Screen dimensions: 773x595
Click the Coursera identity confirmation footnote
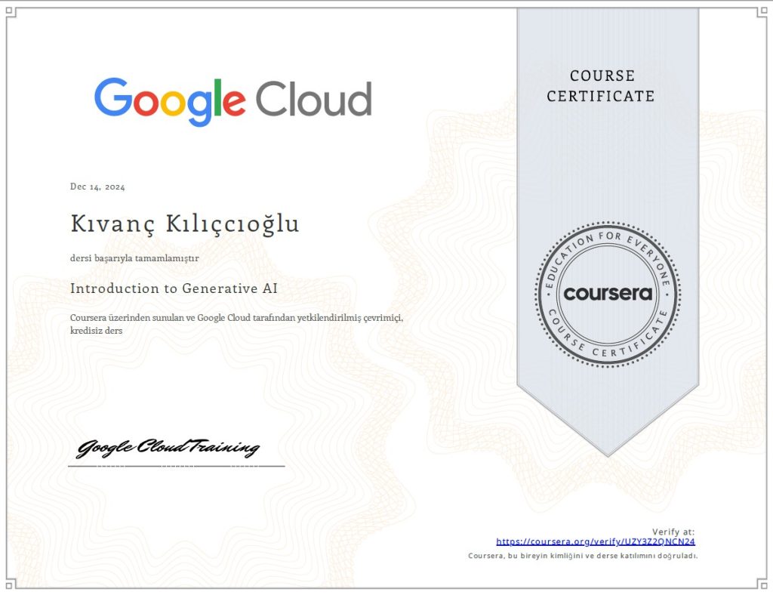click(x=583, y=556)
